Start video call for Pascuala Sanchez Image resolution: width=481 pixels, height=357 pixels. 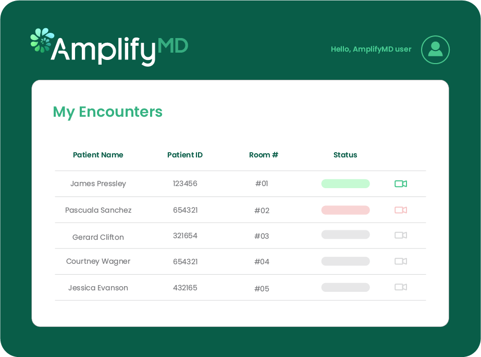[x=401, y=210]
